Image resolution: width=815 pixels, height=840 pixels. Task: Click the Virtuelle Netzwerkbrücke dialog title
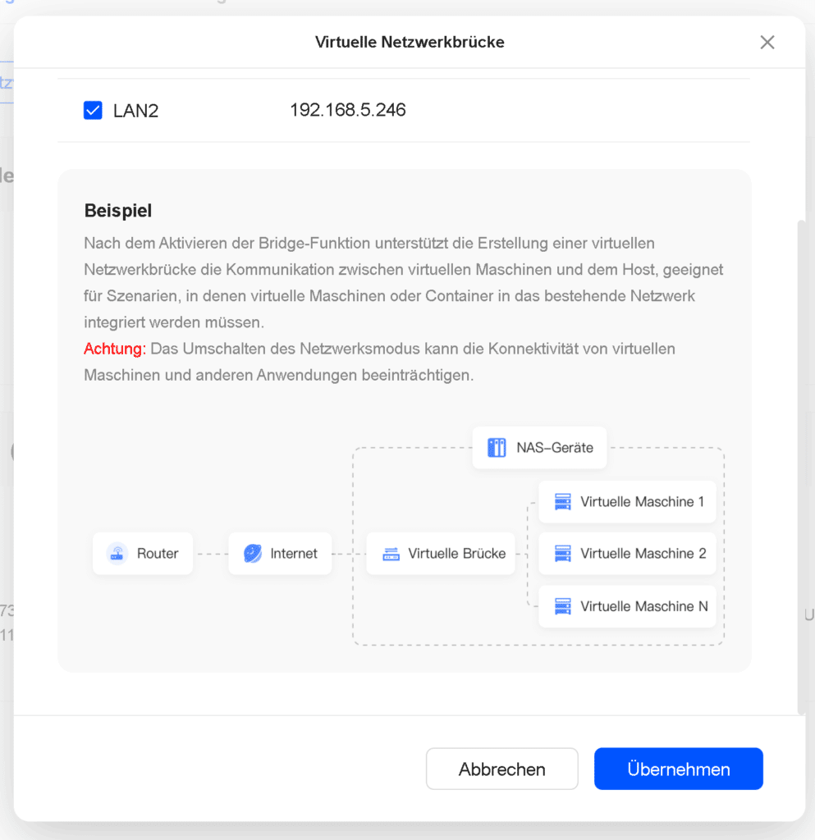pos(410,43)
